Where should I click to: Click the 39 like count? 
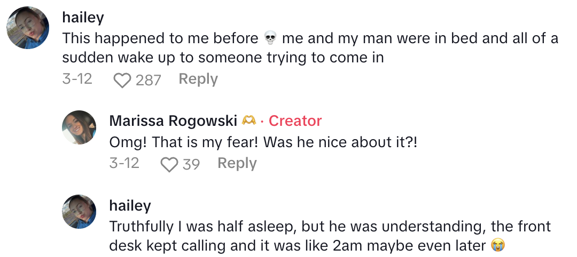pos(191,164)
